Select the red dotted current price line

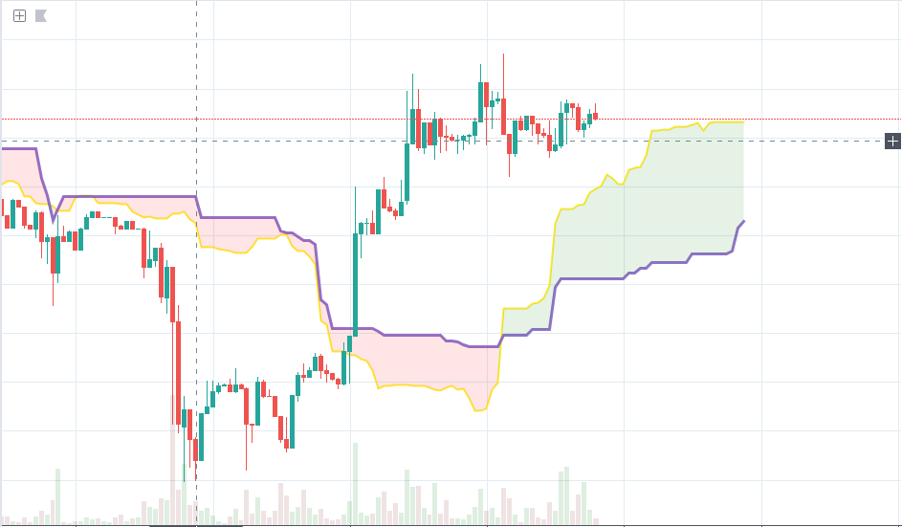pos(765,120)
